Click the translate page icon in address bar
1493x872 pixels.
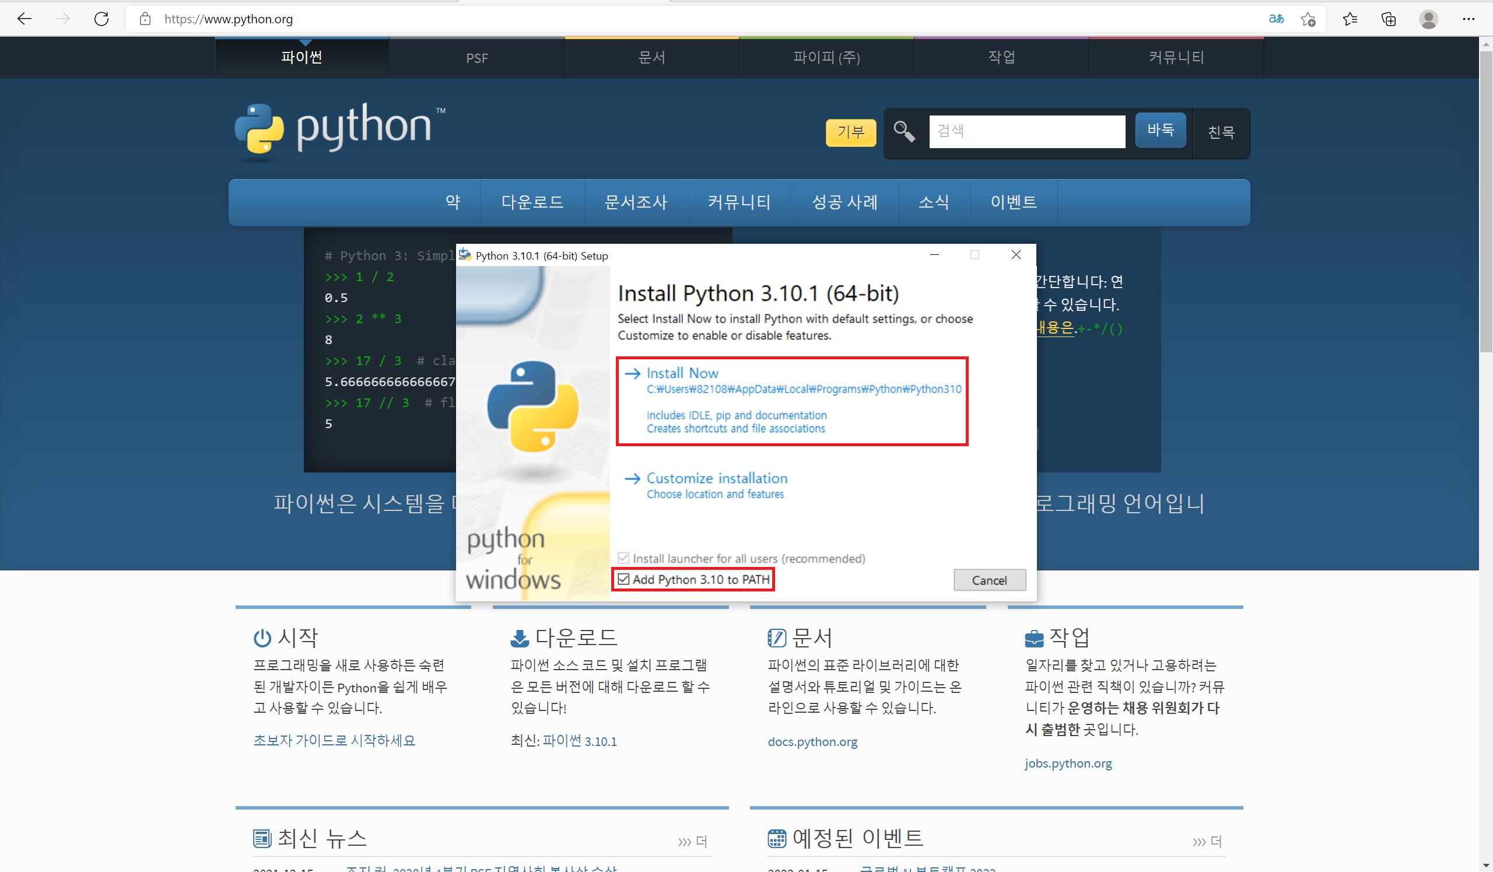click(1275, 19)
